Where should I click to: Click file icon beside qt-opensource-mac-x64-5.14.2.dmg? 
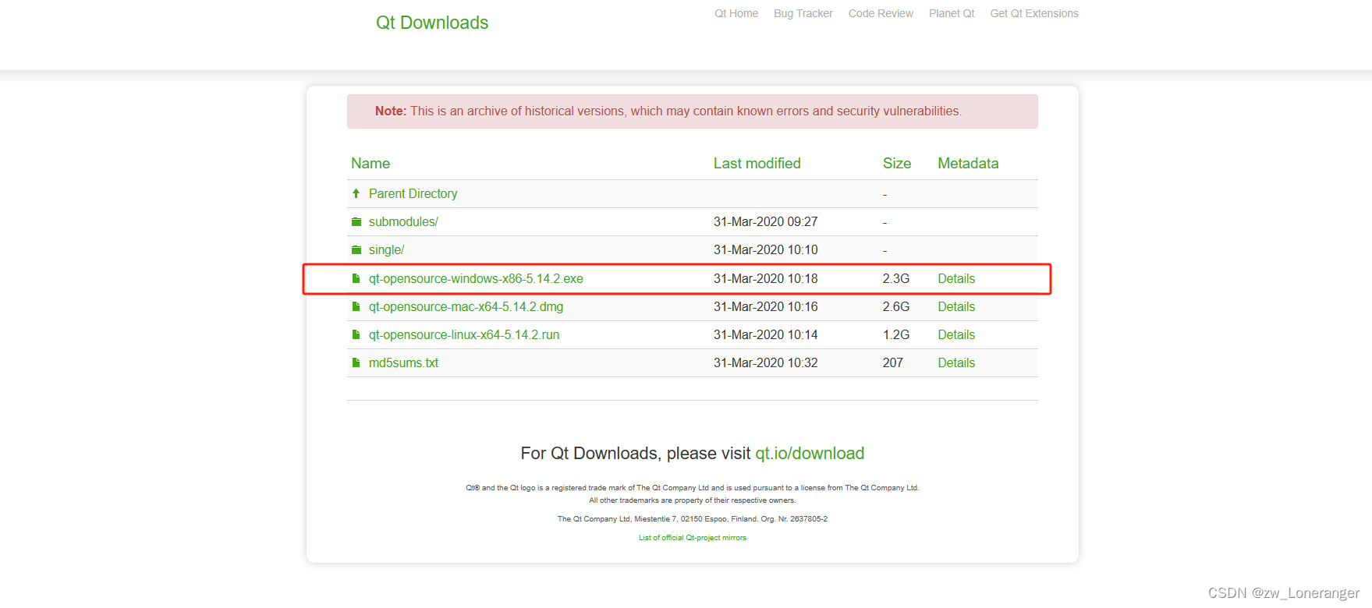pos(356,306)
